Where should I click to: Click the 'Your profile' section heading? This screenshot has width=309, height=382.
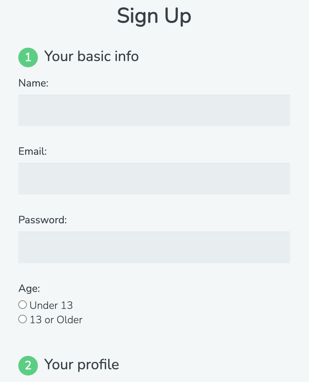click(x=82, y=365)
